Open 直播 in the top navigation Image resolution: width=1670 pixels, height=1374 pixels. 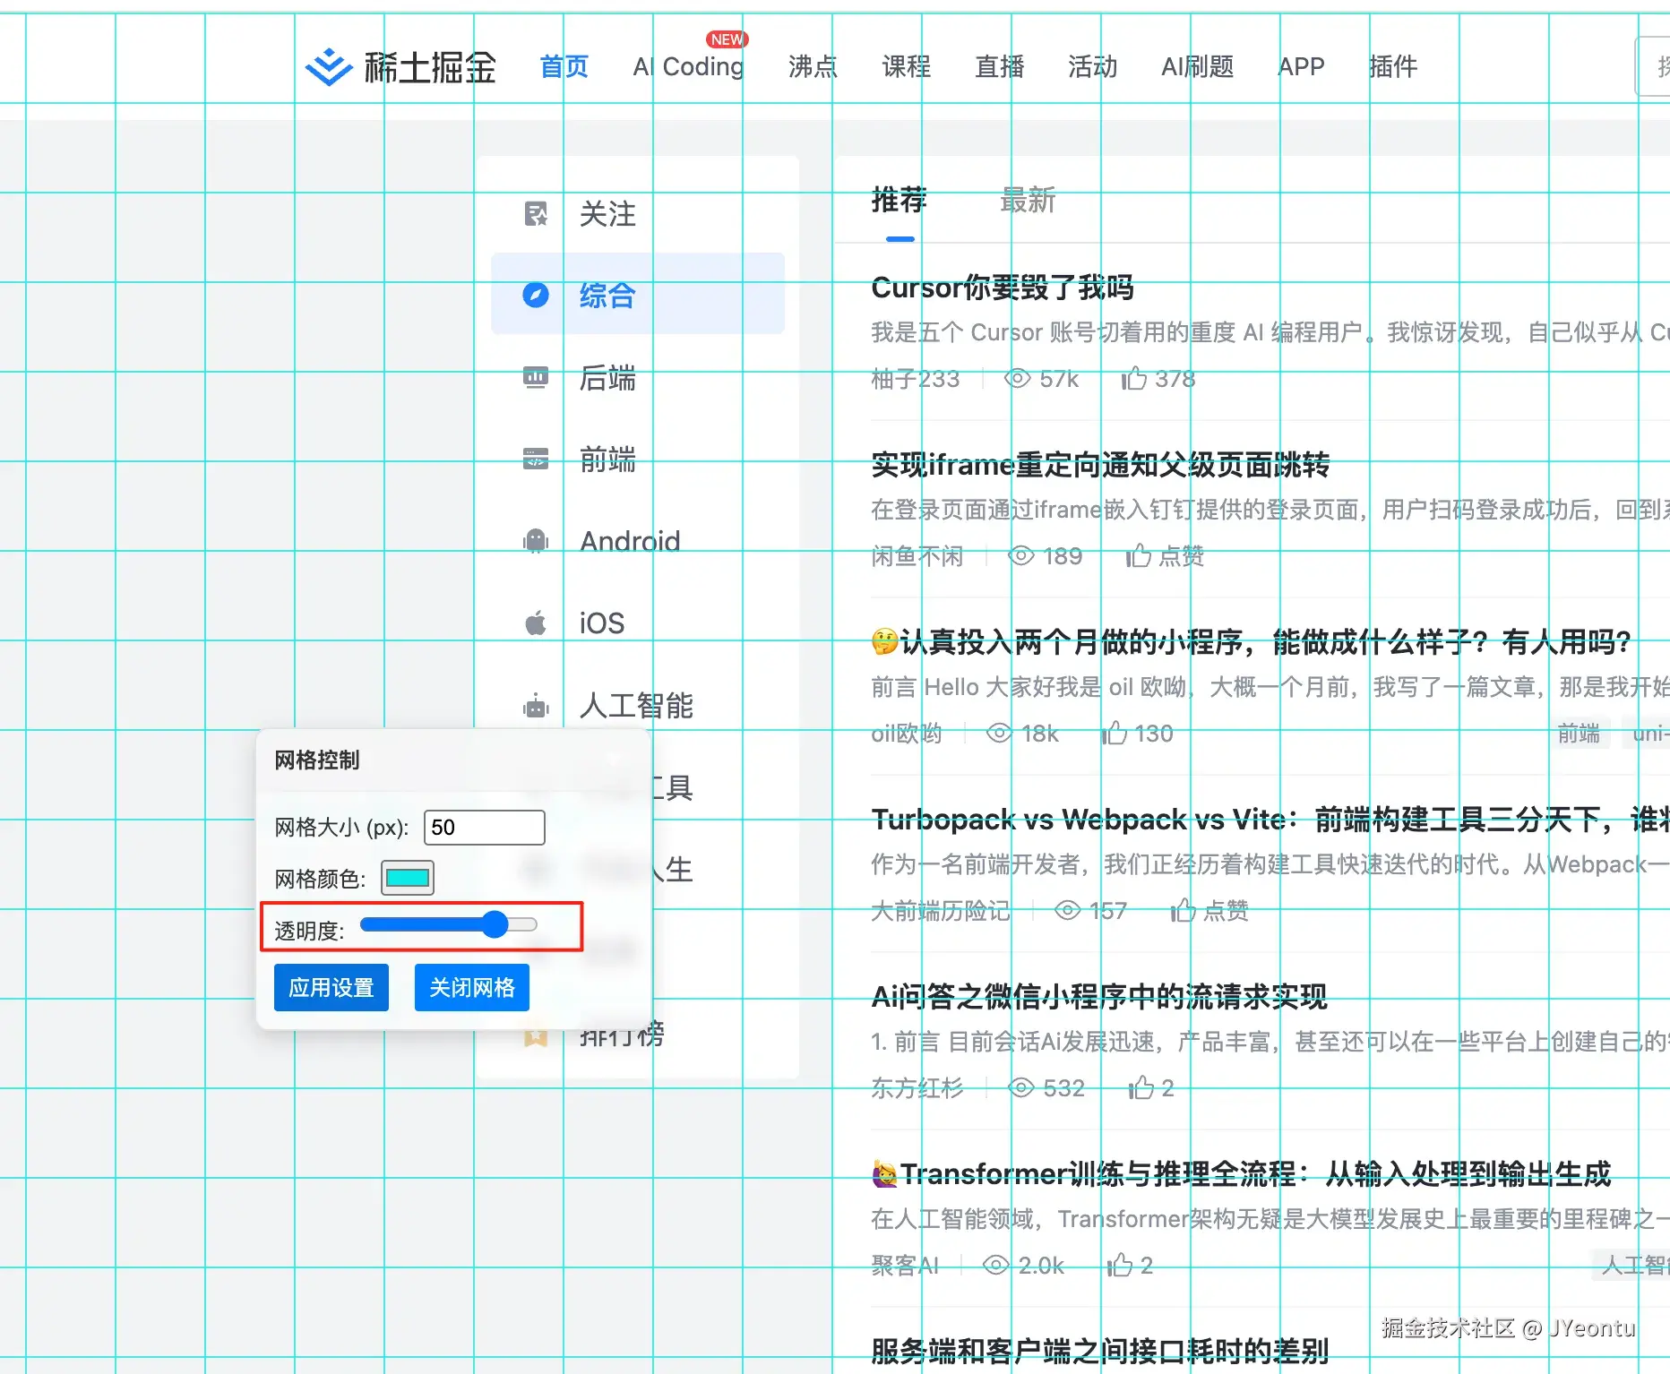pyautogui.click(x=1000, y=66)
